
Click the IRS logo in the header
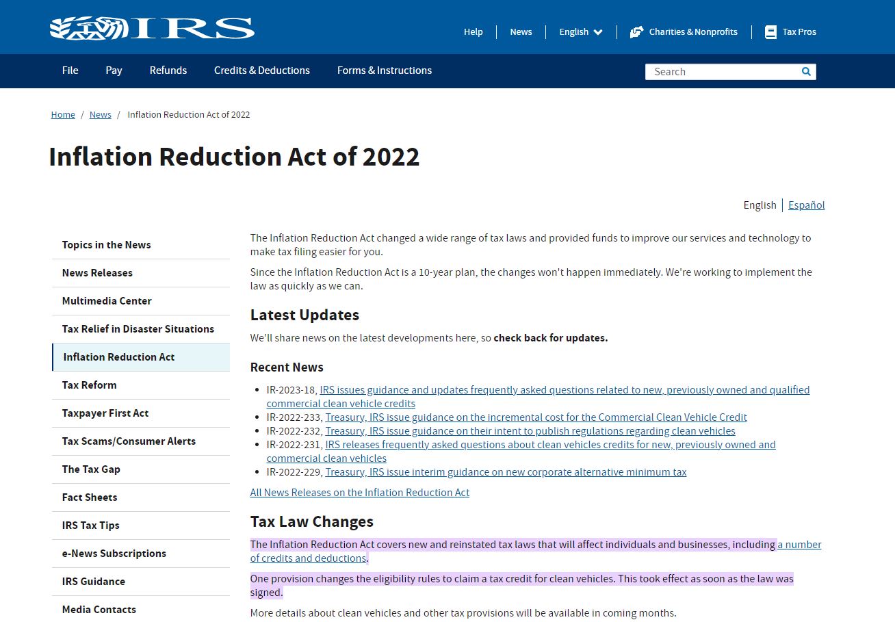coord(152,28)
